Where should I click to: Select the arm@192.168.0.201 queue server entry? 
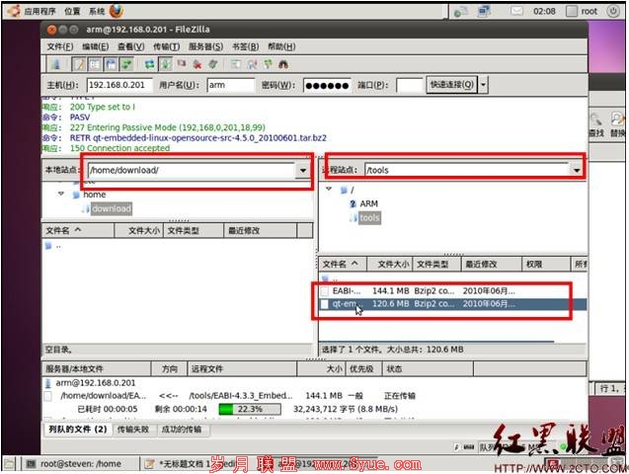96,383
